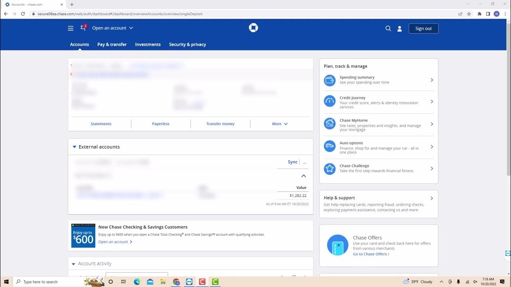The height and width of the screenshot is (287, 511).
Task: Click the Chase MyHome house icon
Action: [x=330, y=124]
